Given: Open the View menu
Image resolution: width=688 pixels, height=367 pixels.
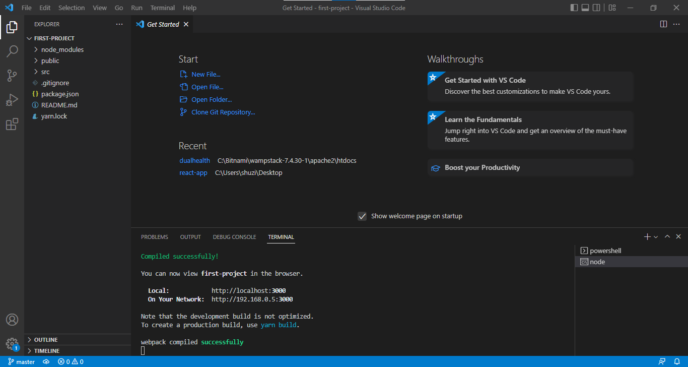Looking at the screenshot, I should [100, 8].
